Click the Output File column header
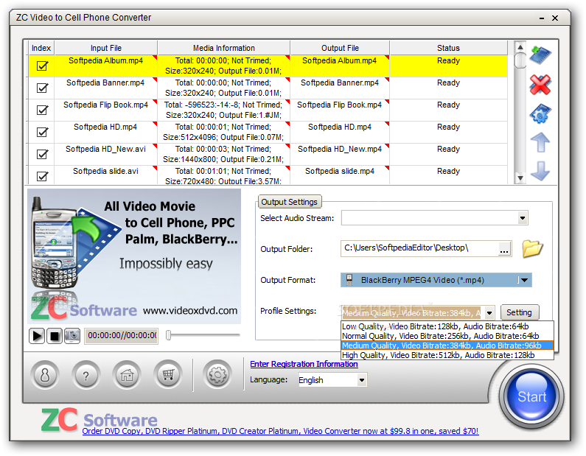586x456 pixels. (340, 48)
